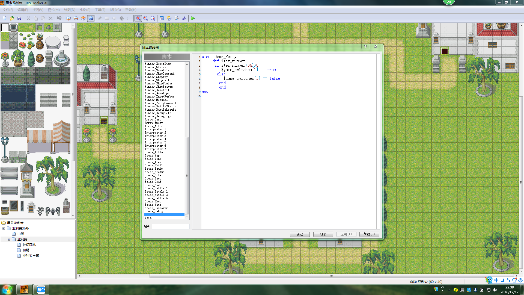Screen dimensions: 524x295
Task: Set map zoom to 1/4 scale
Action: click(x=153, y=18)
